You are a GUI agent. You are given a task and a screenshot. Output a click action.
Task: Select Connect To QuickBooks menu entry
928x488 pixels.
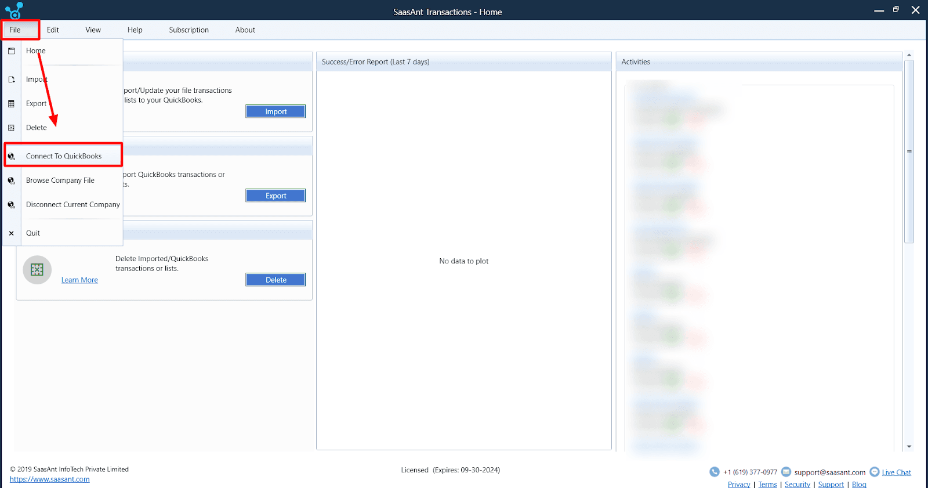[63, 156]
